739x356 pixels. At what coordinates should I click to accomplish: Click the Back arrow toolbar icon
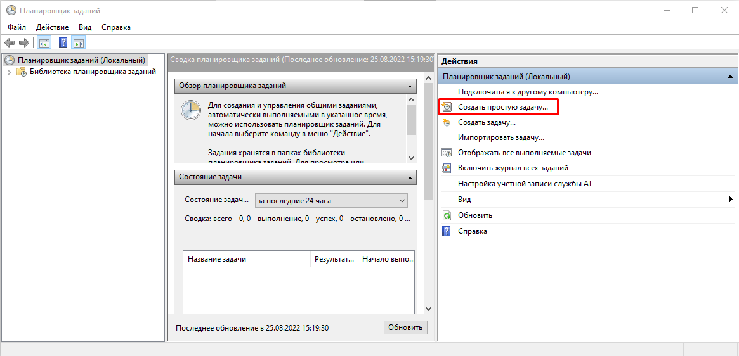click(x=10, y=42)
